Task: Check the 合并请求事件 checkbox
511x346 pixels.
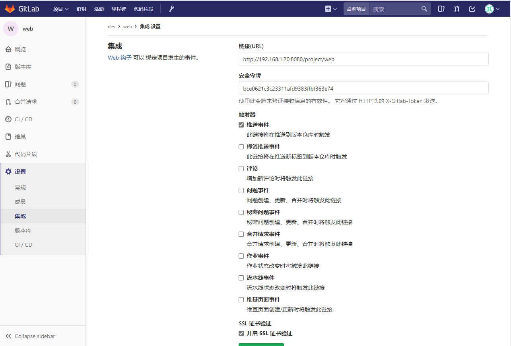Action: pos(241,234)
